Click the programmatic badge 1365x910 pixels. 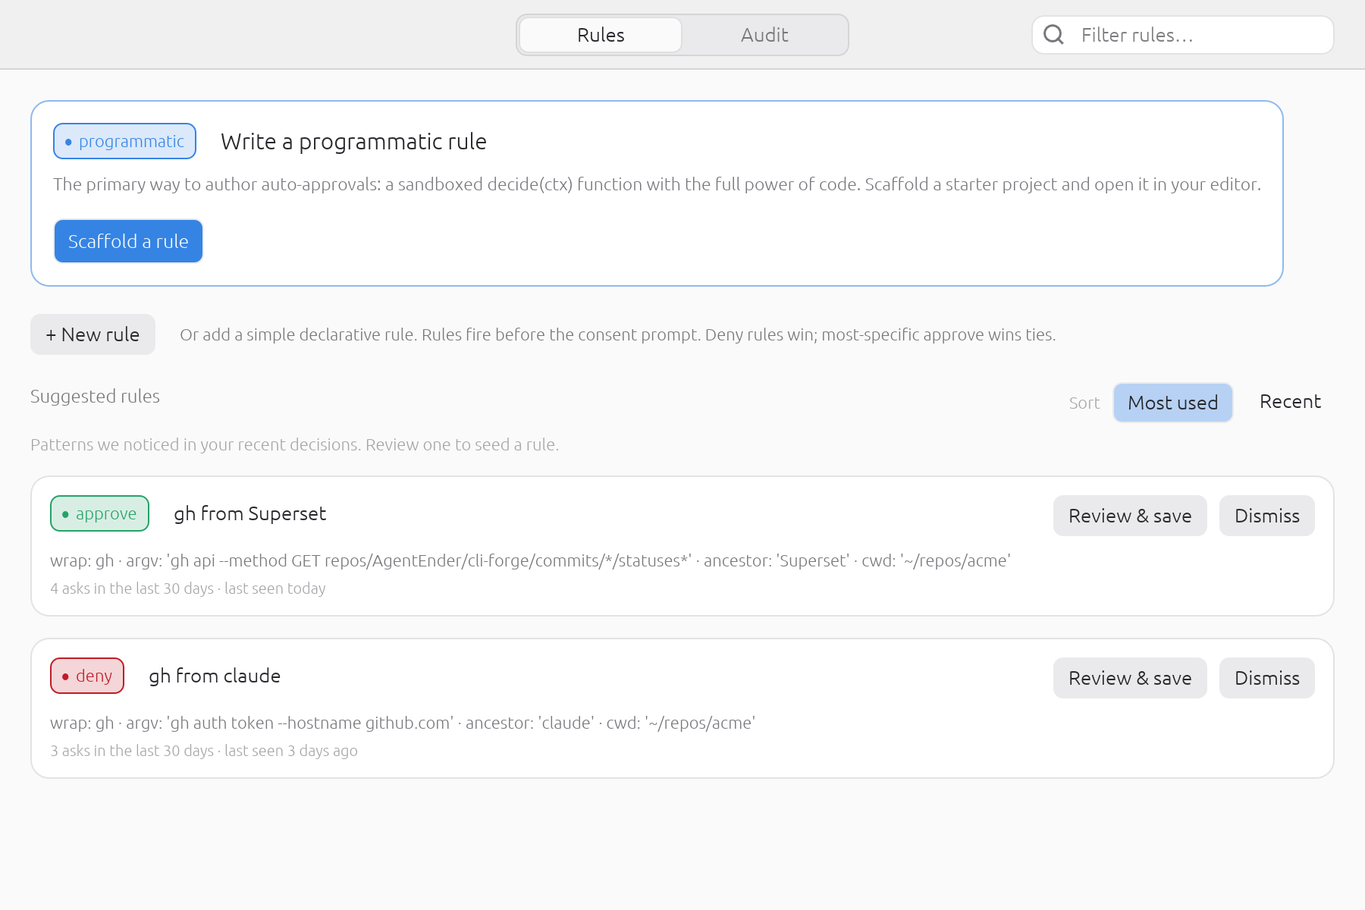pos(124,141)
